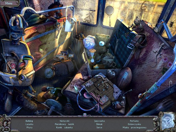The height and width of the screenshot is (132, 176).
Task: Click 'Maska przeciwgazowa' in the item list
Action: [134, 128]
